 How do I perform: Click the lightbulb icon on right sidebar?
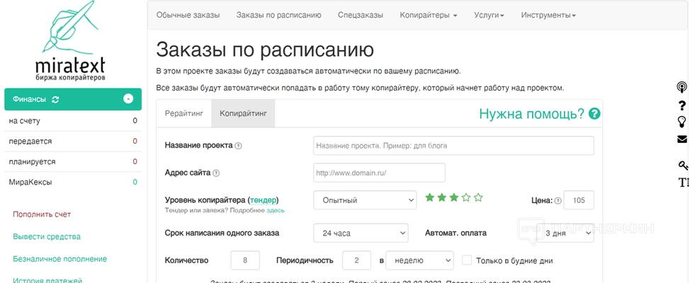point(682,122)
